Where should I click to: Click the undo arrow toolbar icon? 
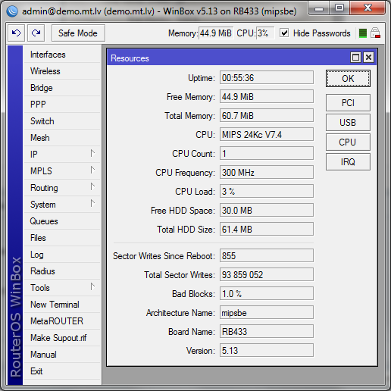click(x=17, y=33)
